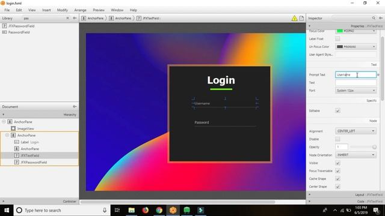Click the gear beside Prompt Text

(378, 74)
